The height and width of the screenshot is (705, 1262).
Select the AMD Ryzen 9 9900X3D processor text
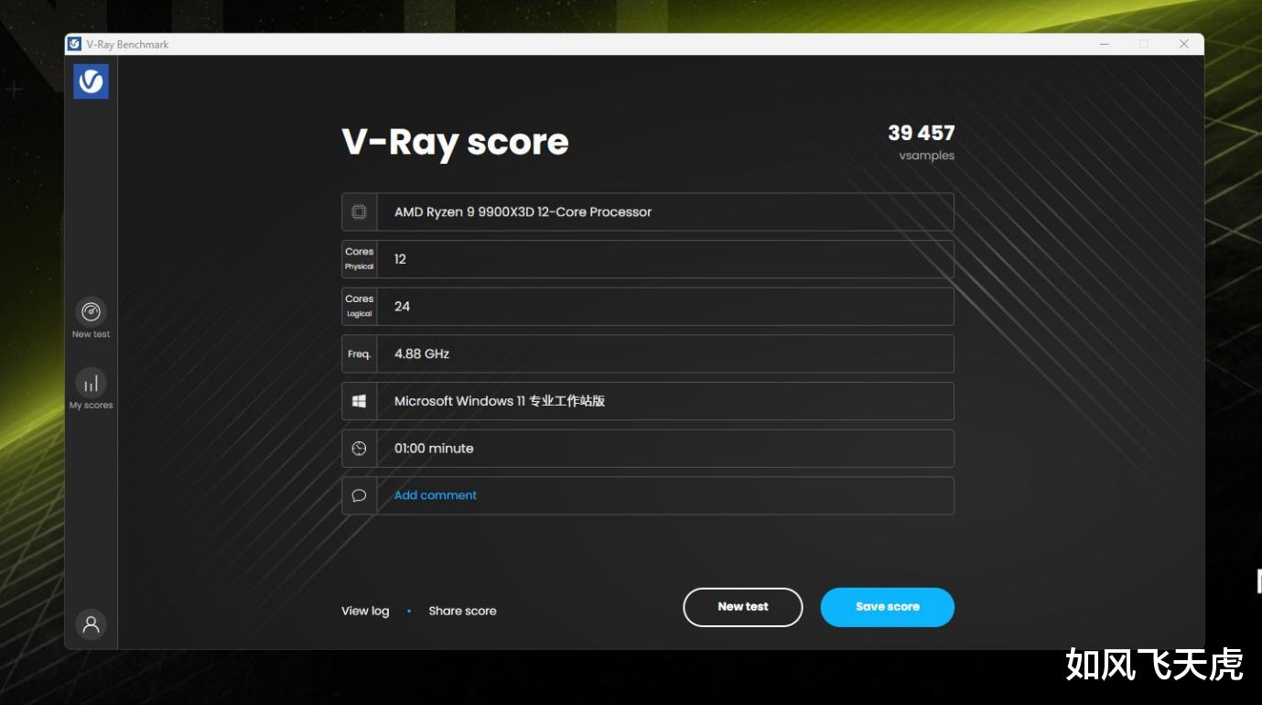click(523, 211)
